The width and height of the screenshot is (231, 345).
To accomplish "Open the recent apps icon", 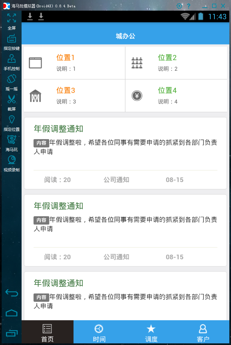I will [x=11, y=333].
